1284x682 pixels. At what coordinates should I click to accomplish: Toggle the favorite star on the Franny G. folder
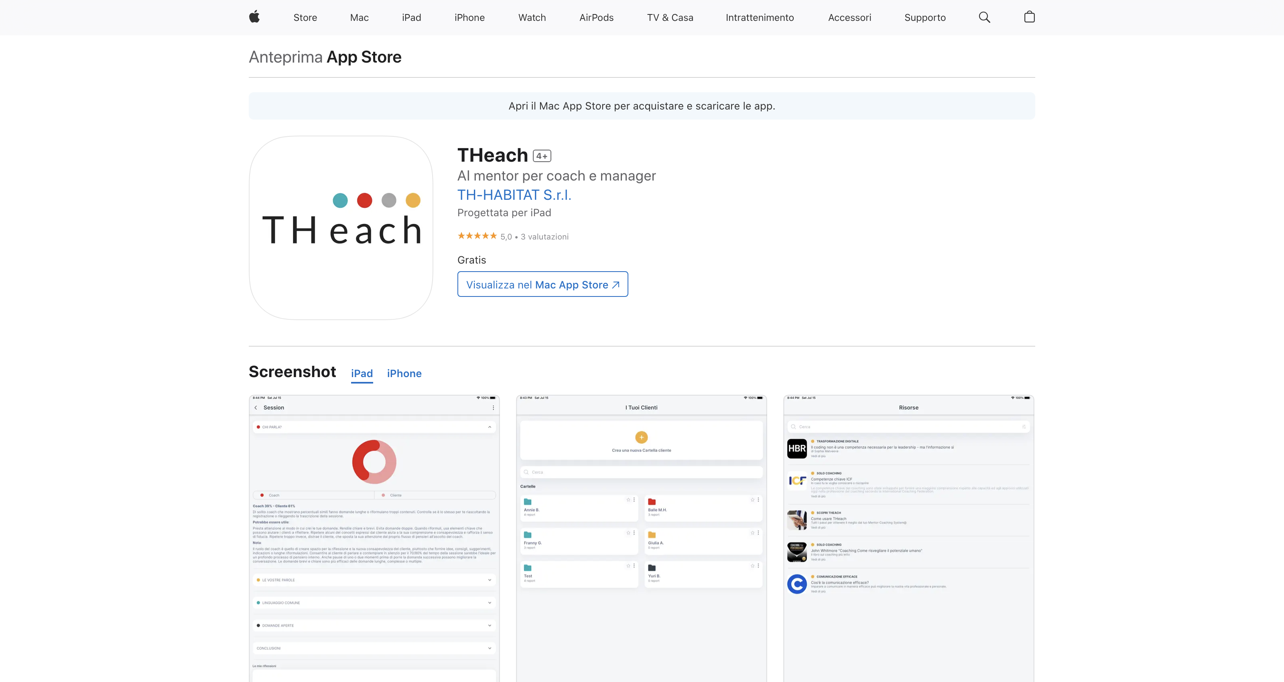click(x=628, y=533)
